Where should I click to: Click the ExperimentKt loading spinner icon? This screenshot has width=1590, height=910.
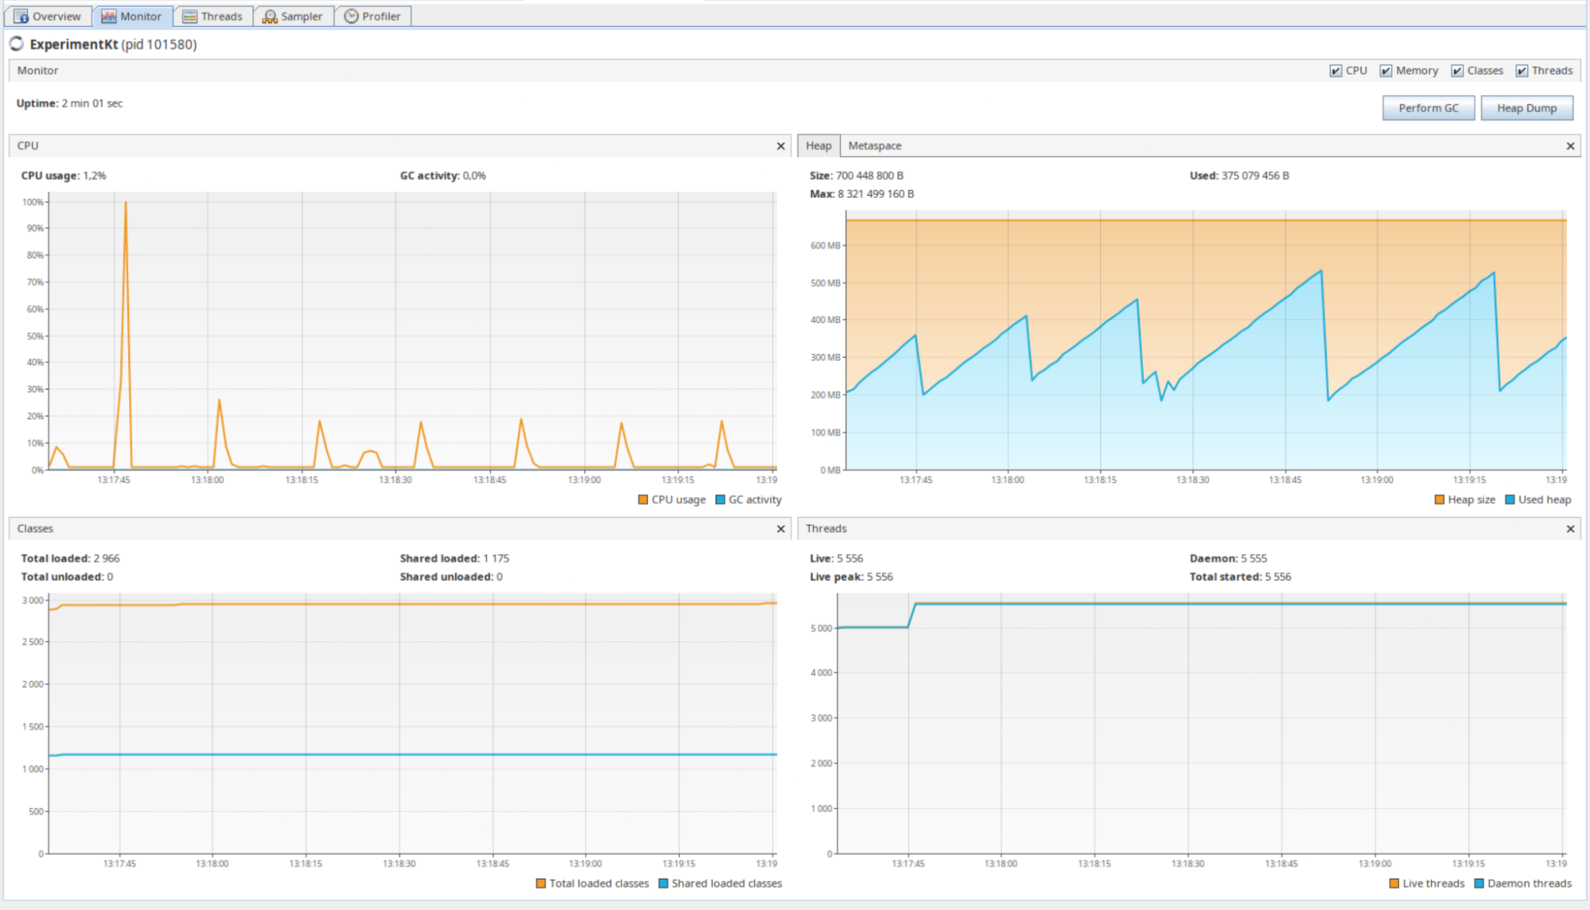point(17,45)
